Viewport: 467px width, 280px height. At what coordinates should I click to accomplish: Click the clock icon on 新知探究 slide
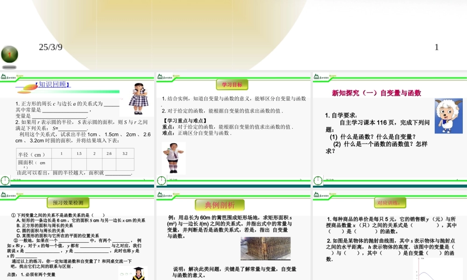point(318,180)
